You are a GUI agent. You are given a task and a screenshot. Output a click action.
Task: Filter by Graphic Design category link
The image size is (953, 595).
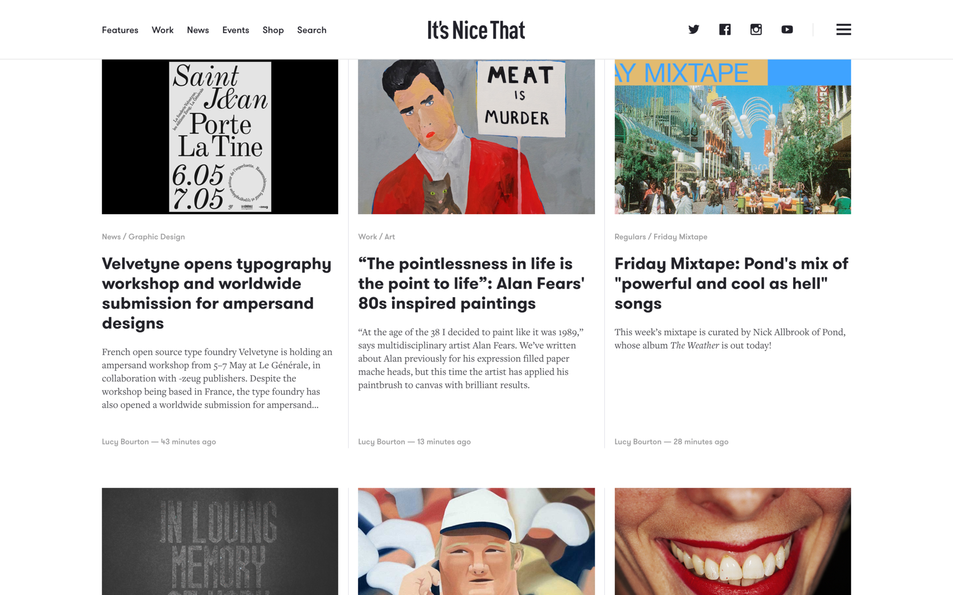(x=157, y=237)
